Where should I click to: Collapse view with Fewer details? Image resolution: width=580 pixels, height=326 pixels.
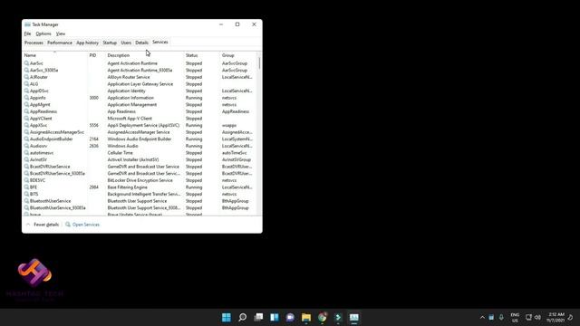pyautogui.click(x=46, y=225)
